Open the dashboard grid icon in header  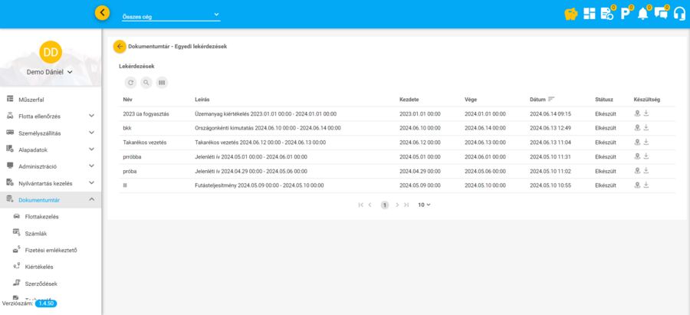pos(590,13)
